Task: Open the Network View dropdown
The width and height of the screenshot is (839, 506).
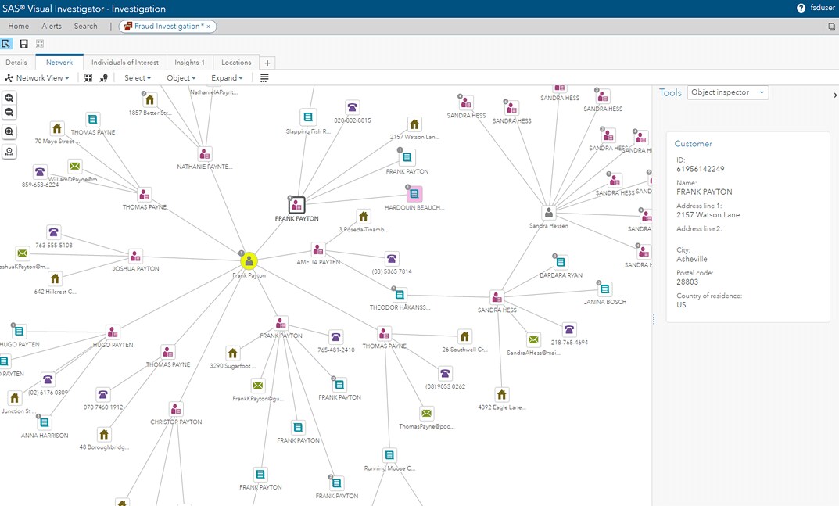Action: [37, 77]
